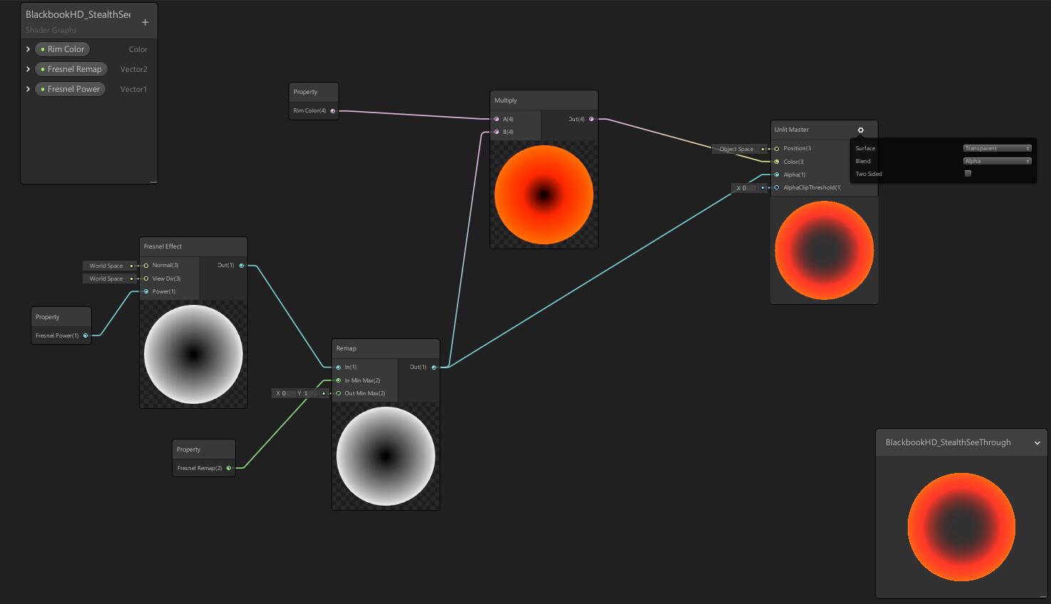Open the Blend dropdown showing Alpha
Viewport: 1051px width, 604px height.
coord(996,161)
